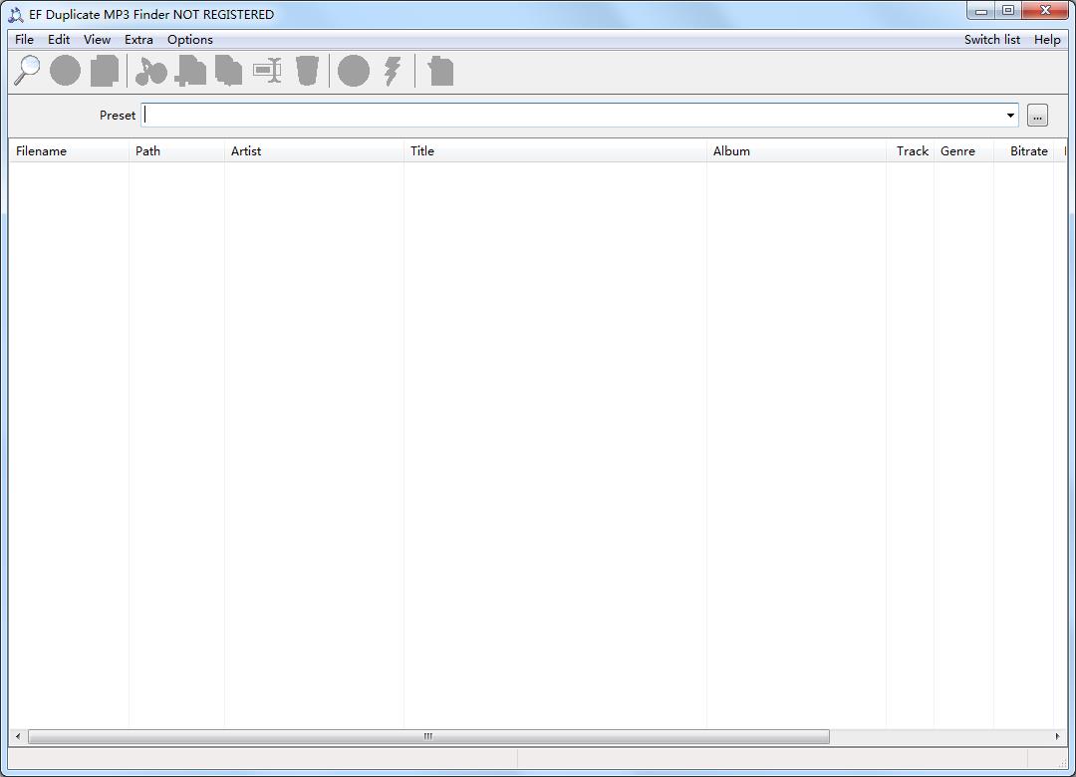Expand the Preset dropdown arrow
This screenshot has height=777, width=1076.
point(1009,116)
